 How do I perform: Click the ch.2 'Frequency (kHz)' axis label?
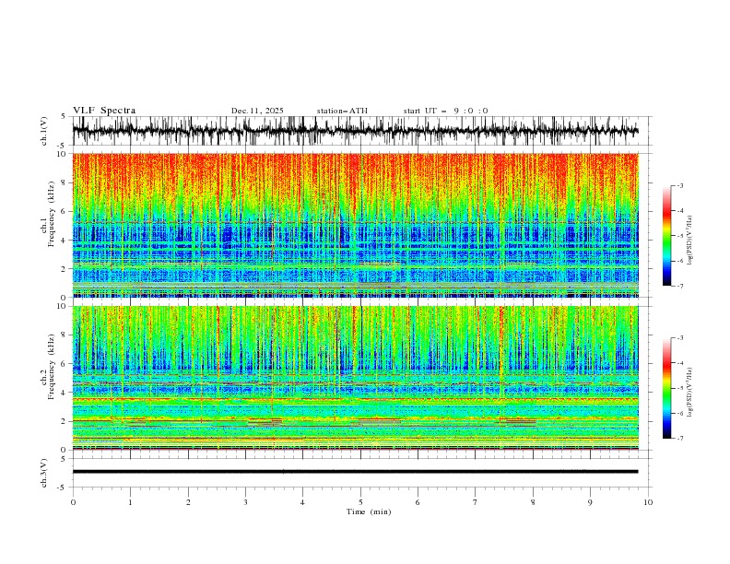point(52,367)
